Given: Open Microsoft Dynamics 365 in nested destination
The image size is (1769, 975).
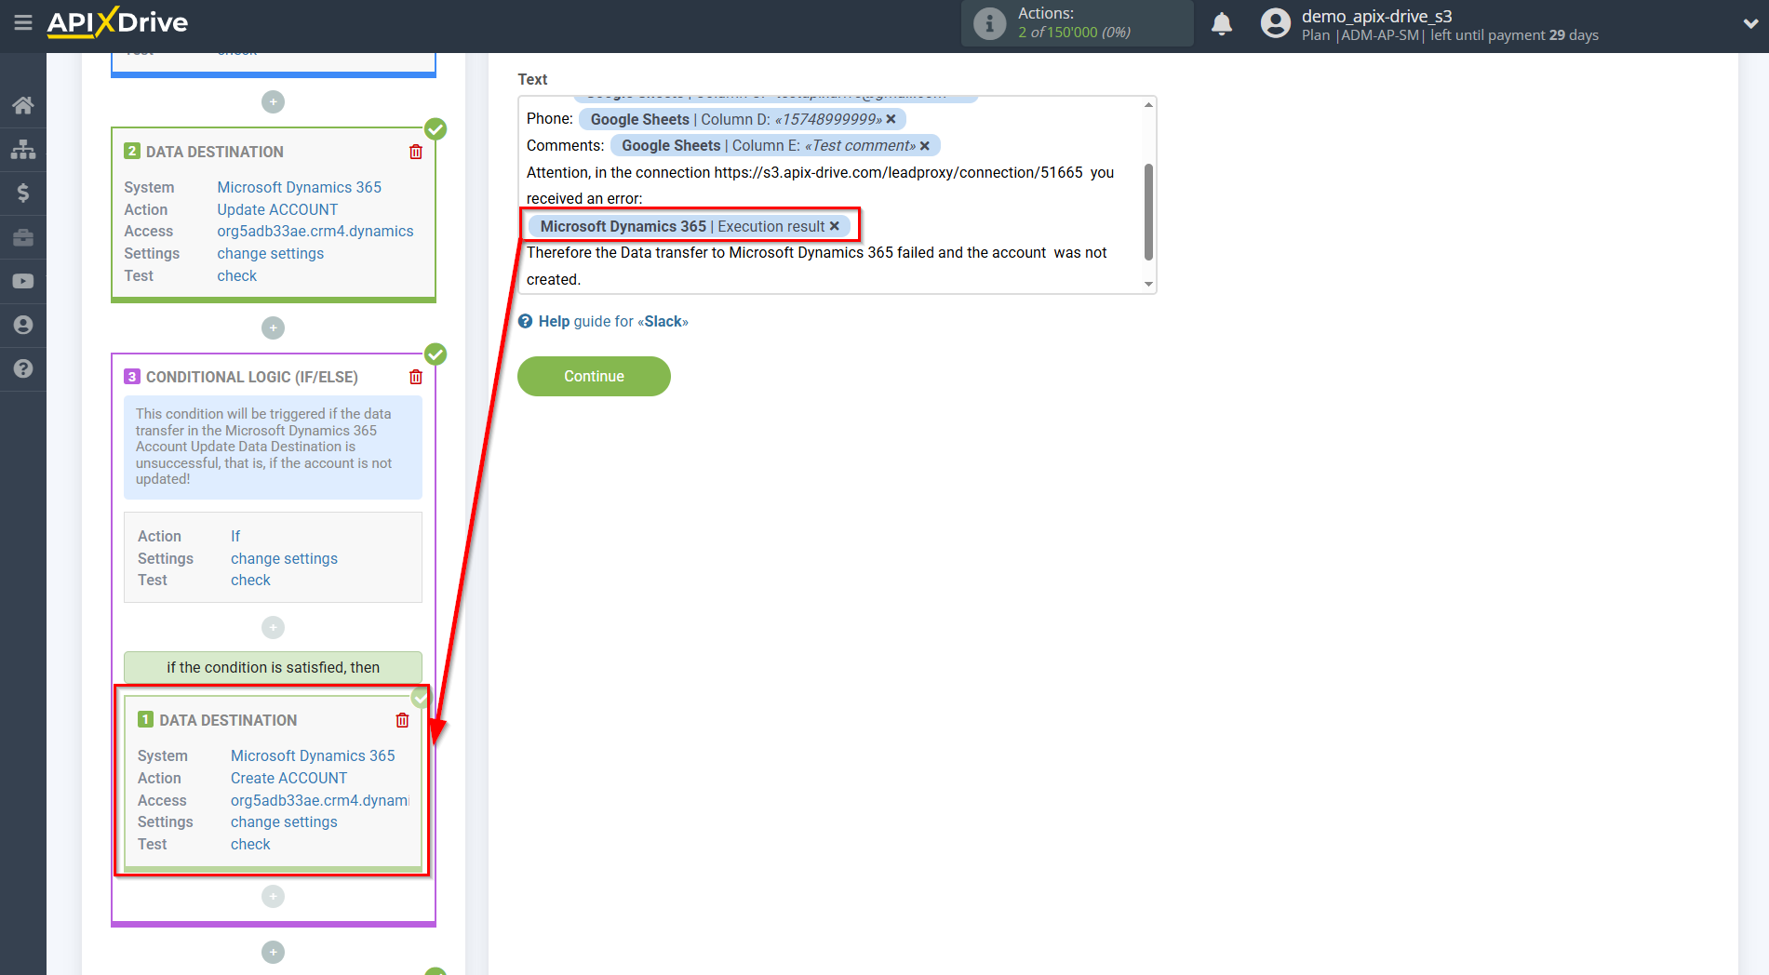Looking at the screenshot, I should pyautogui.click(x=313, y=755).
